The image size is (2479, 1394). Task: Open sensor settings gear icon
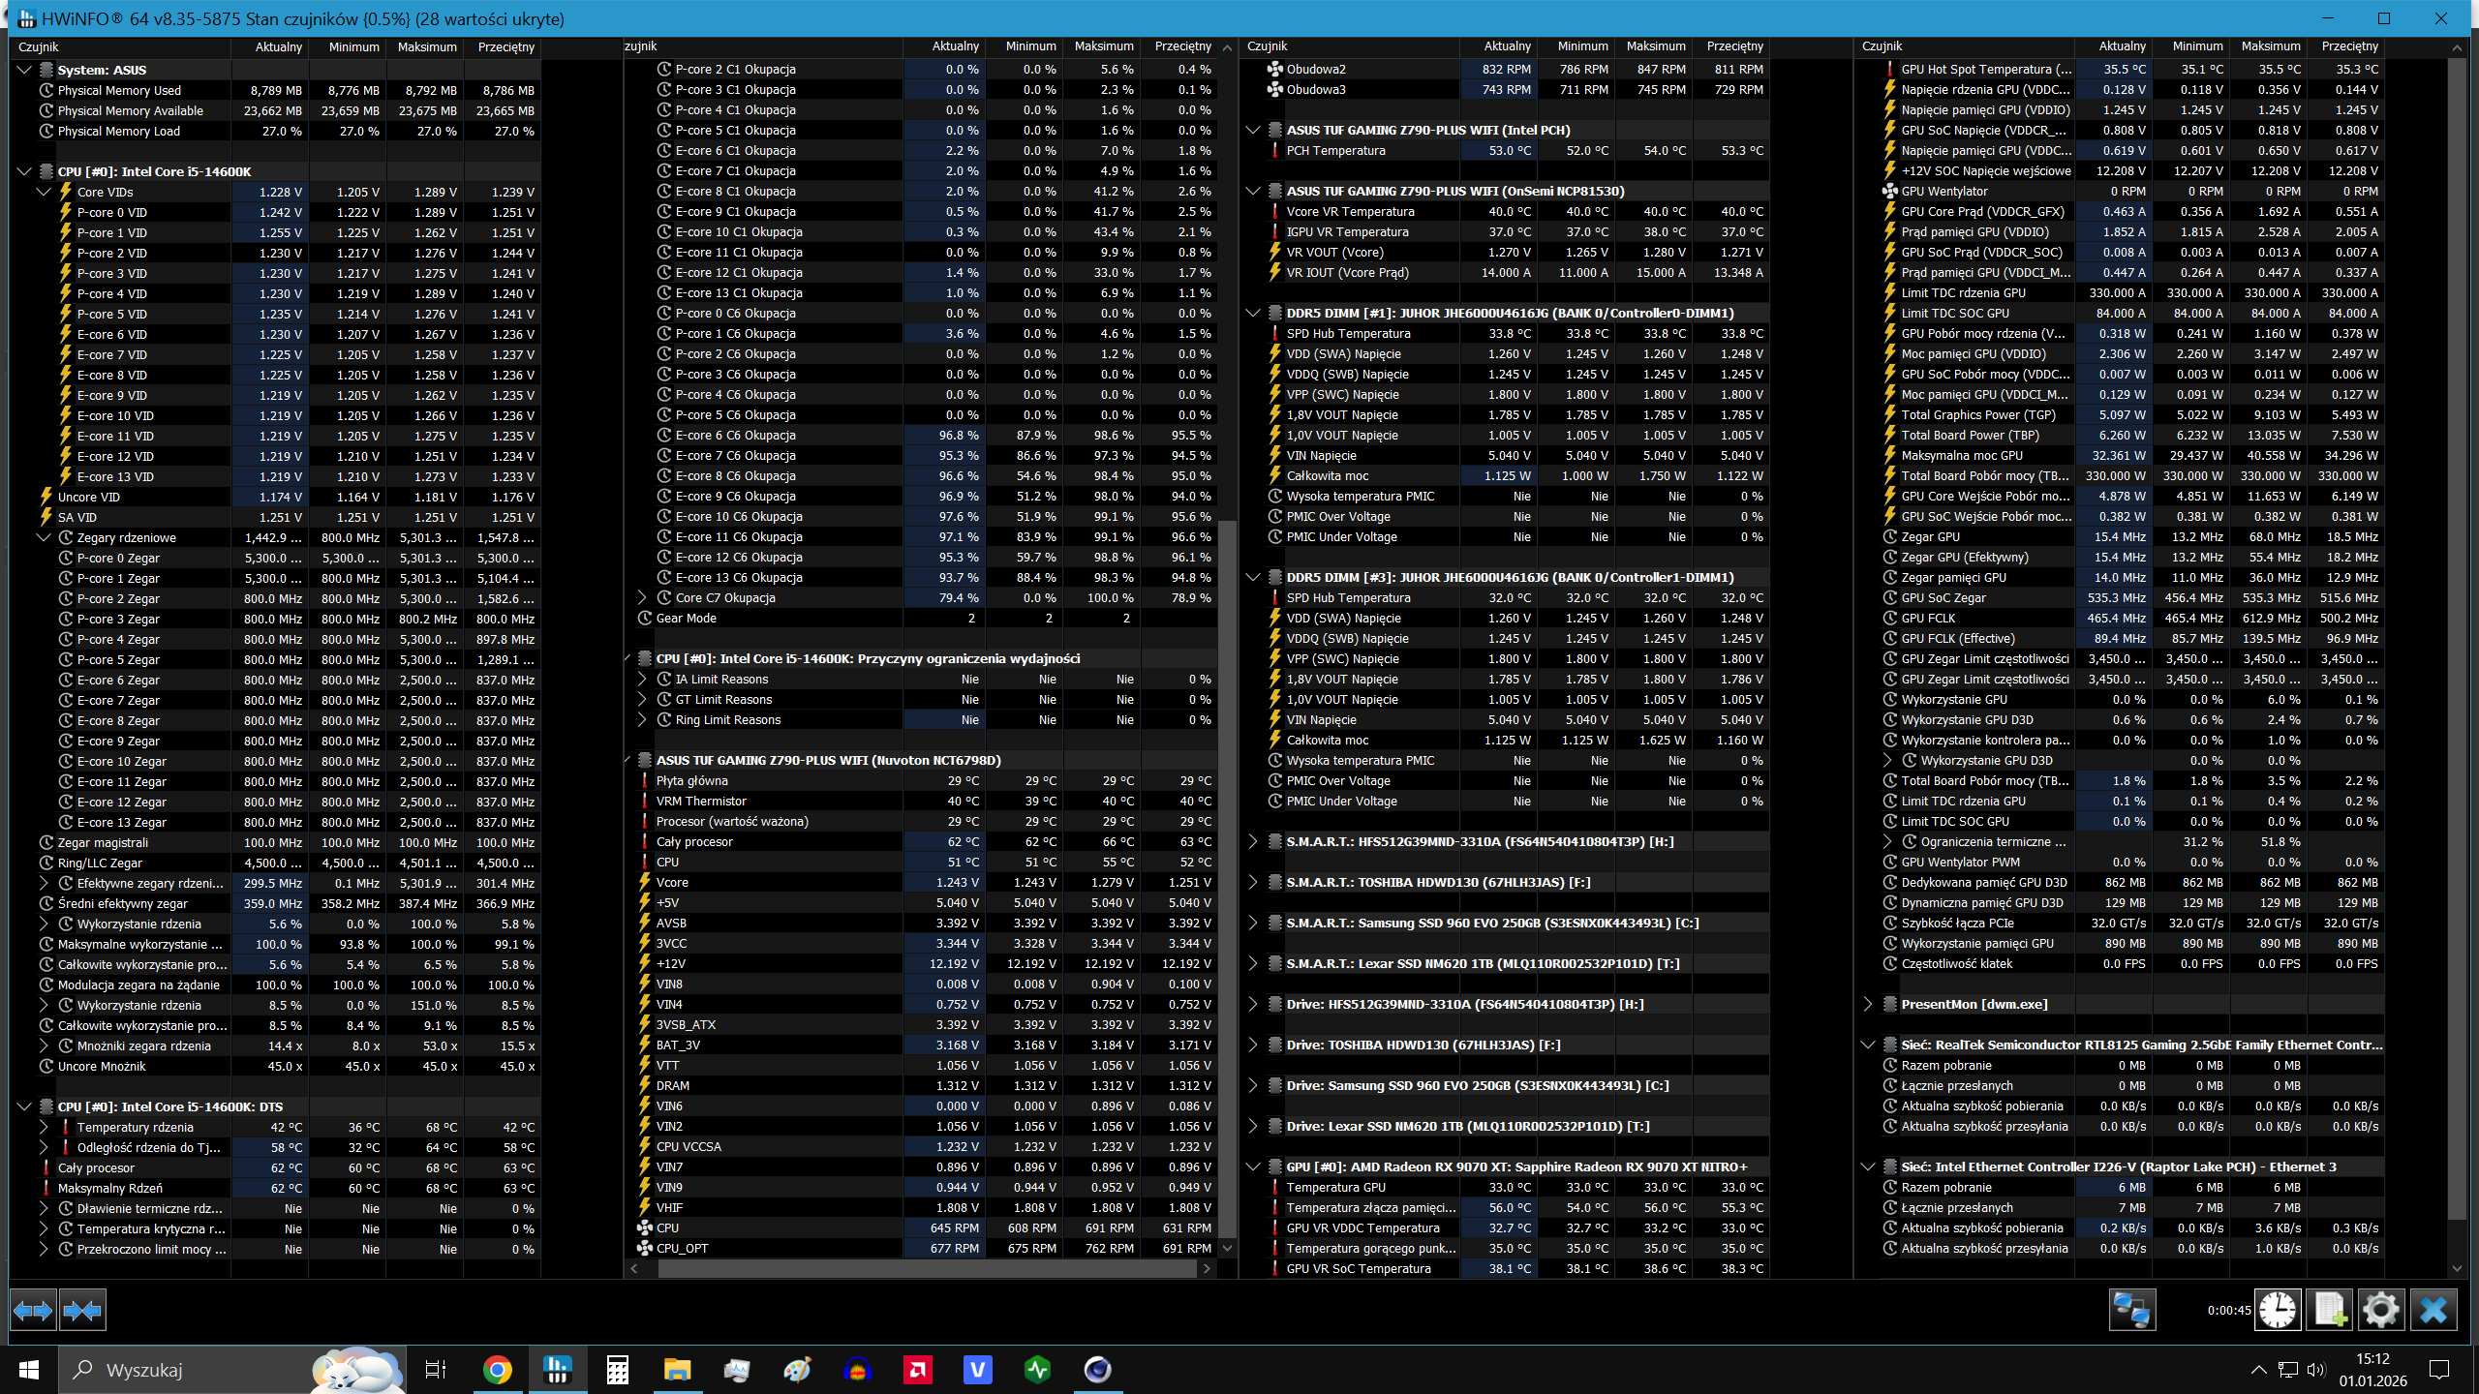click(2381, 1311)
